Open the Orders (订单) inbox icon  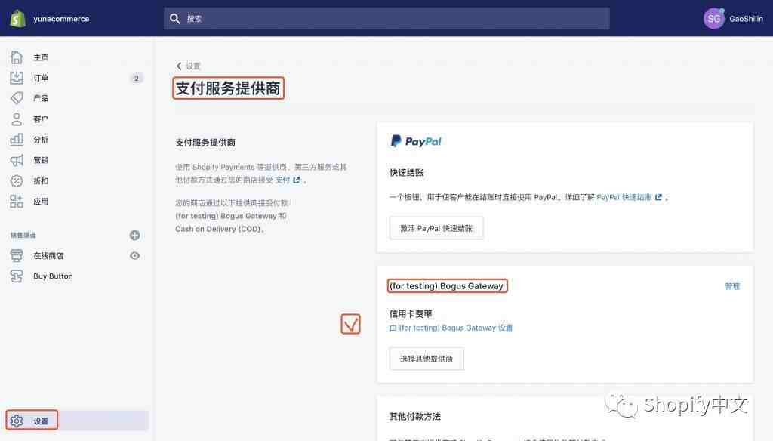point(17,78)
